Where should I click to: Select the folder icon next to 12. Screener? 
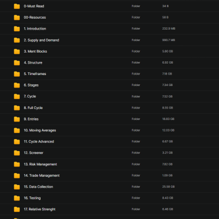coord(17,153)
